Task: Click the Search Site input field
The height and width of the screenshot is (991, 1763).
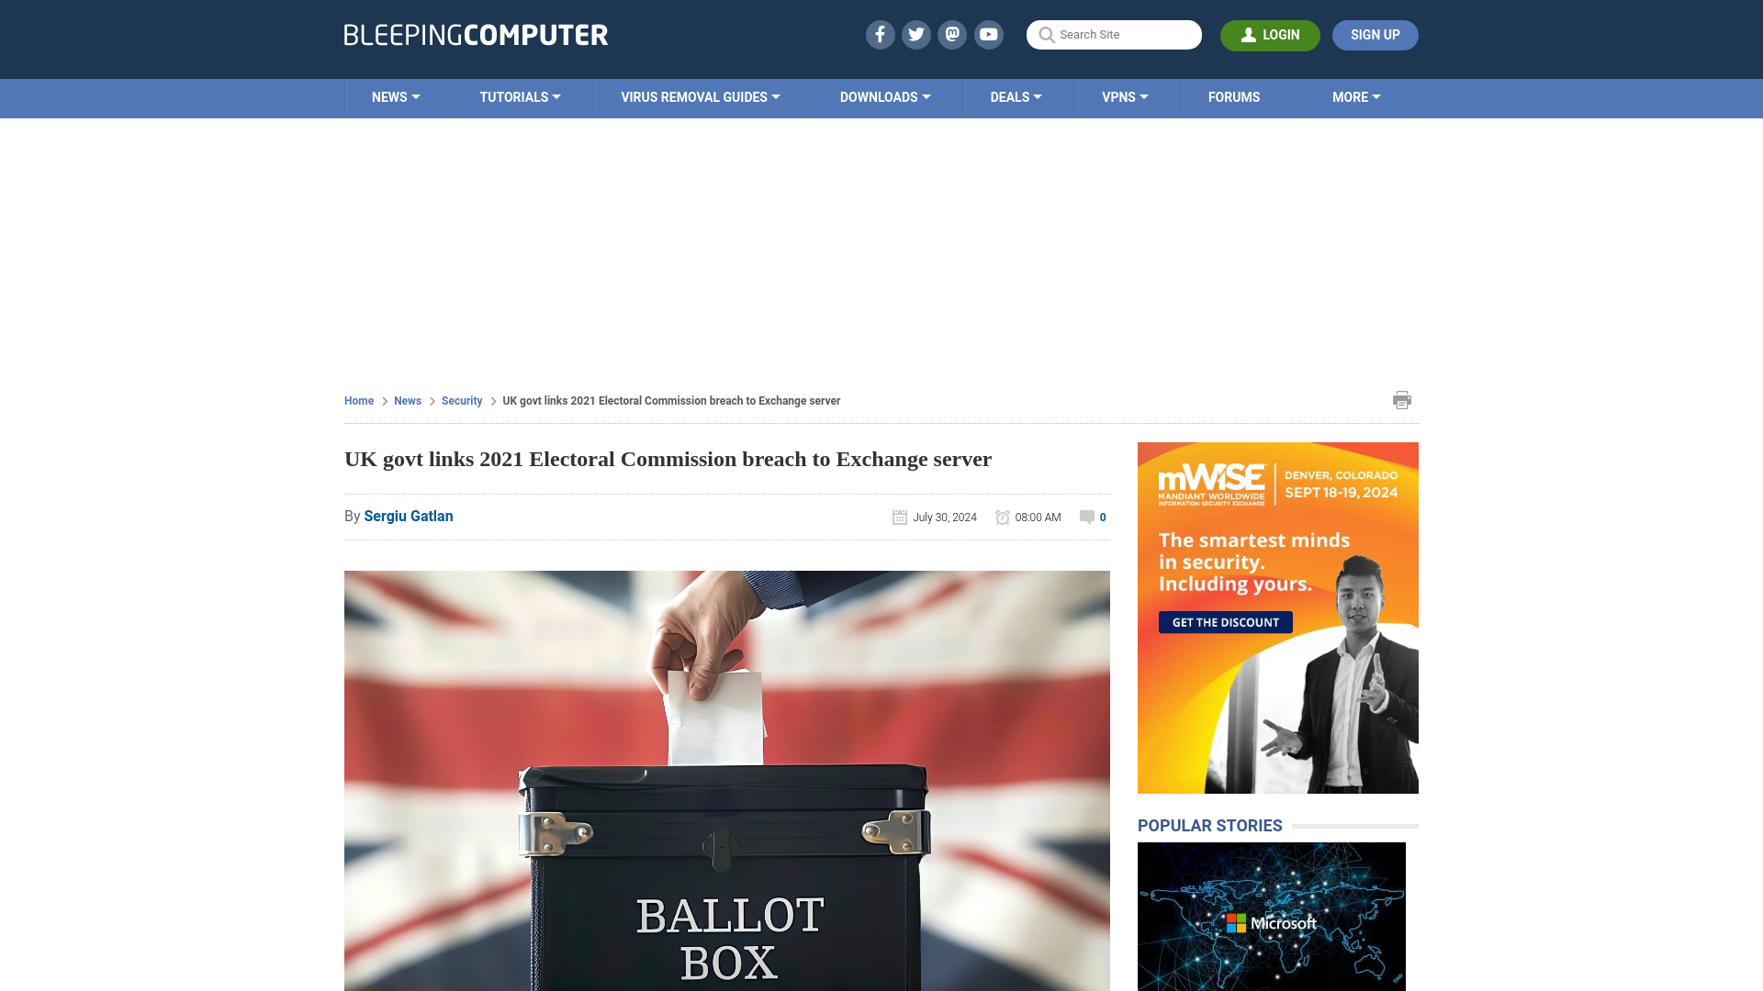Action: point(1114,35)
